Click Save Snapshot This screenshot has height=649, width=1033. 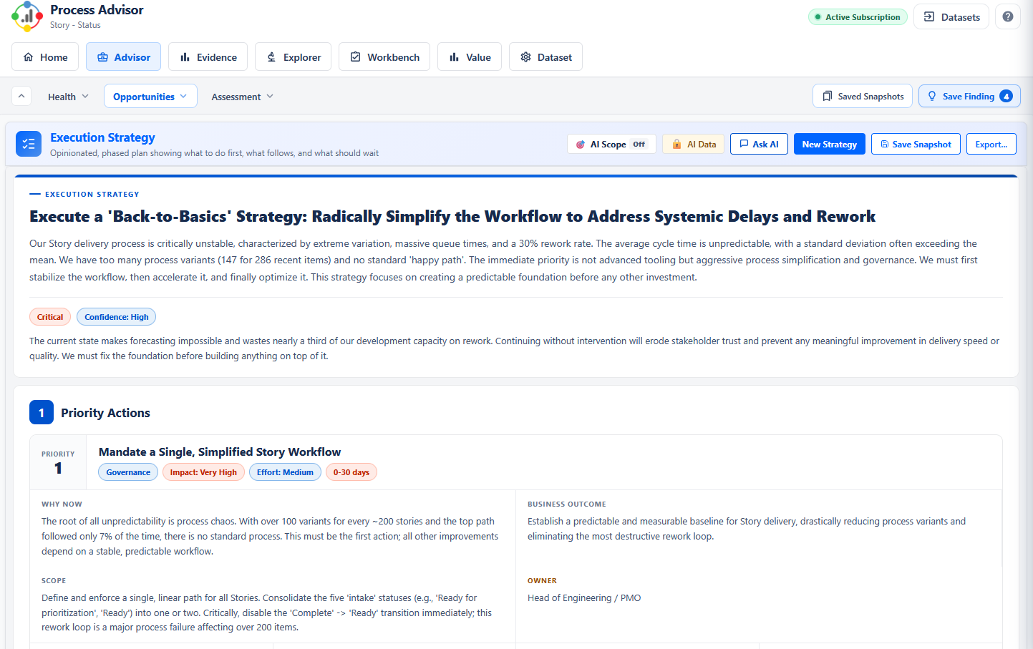point(916,144)
